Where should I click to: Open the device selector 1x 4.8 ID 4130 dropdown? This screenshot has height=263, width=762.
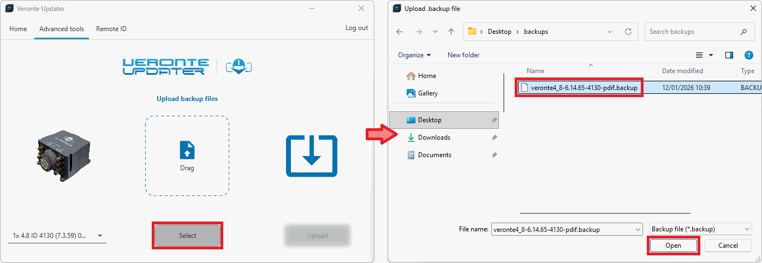58,236
